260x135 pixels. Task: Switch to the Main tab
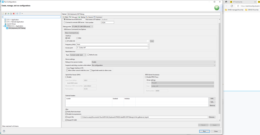66,17
